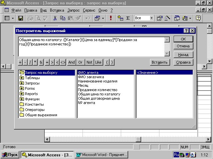Insert the Or operator button
The height and width of the screenshot is (159, 213).
pos(81,62)
